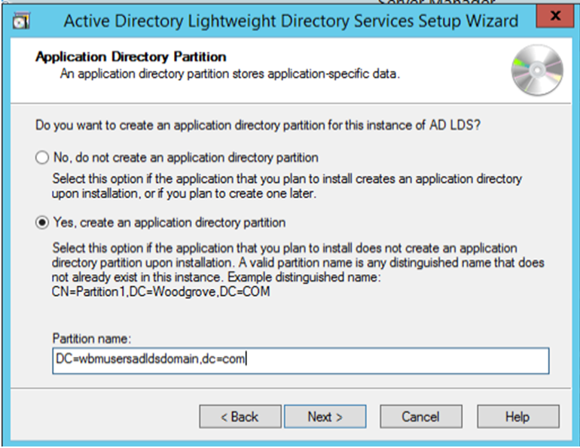Select "Yes, create an application directory partition"

tap(43, 223)
